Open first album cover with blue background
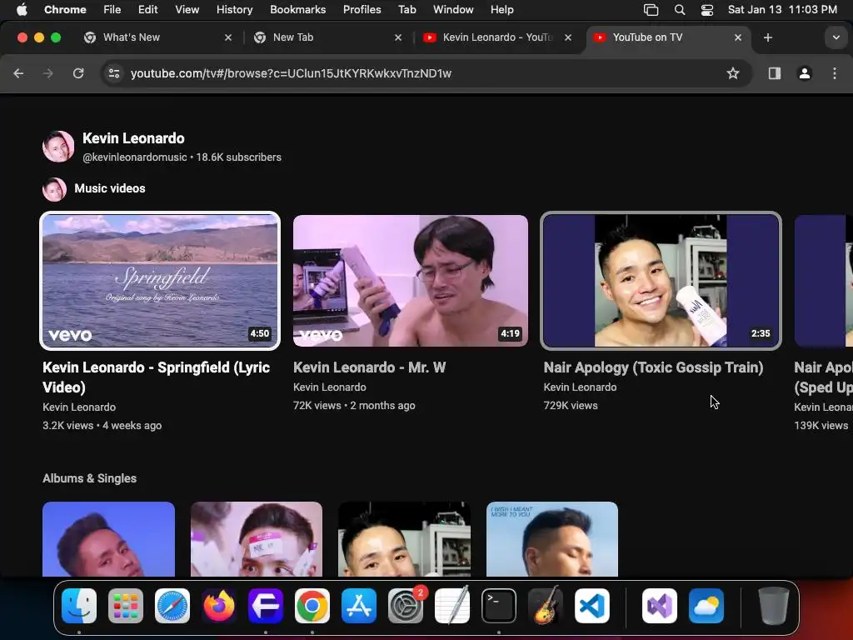The height and width of the screenshot is (640, 853). 109,539
